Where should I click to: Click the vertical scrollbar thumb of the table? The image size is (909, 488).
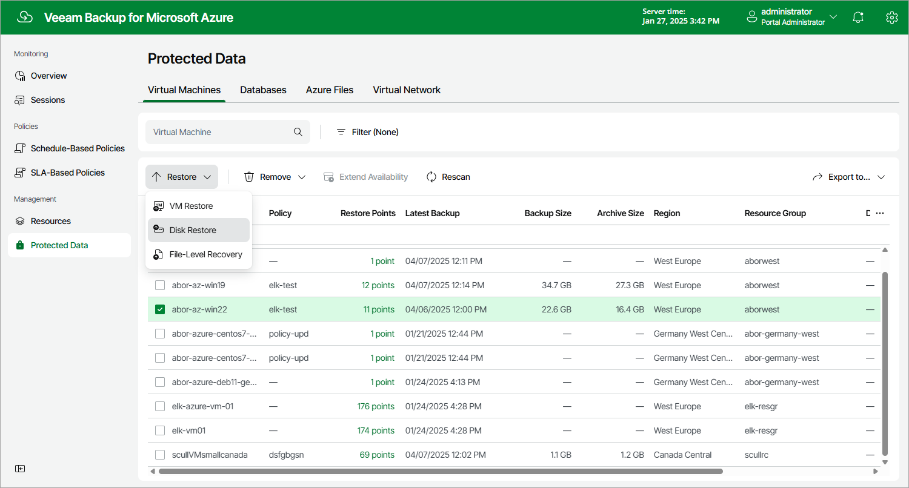(885, 363)
